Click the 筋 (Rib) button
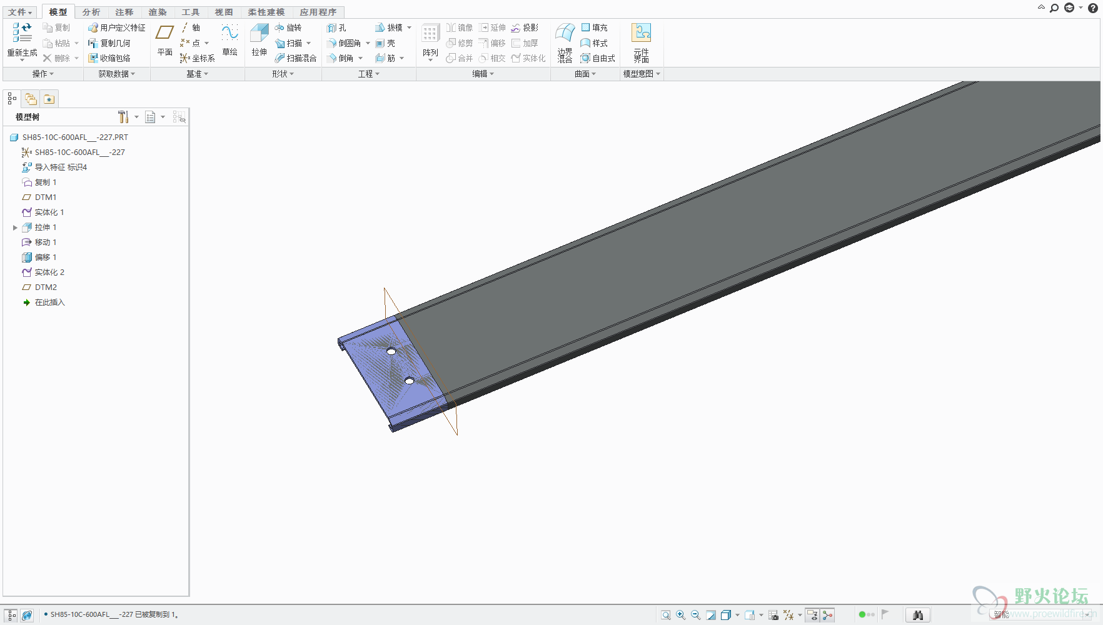This screenshot has width=1103, height=625. 385,58
